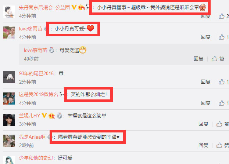Like 朱丹南京后援会's top comment
The width and height of the screenshot is (229, 164).
(x=223, y=16)
